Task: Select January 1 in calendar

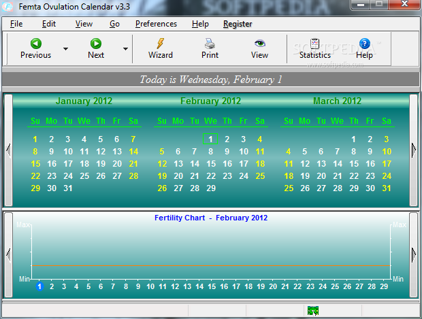Action: [35, 139]
